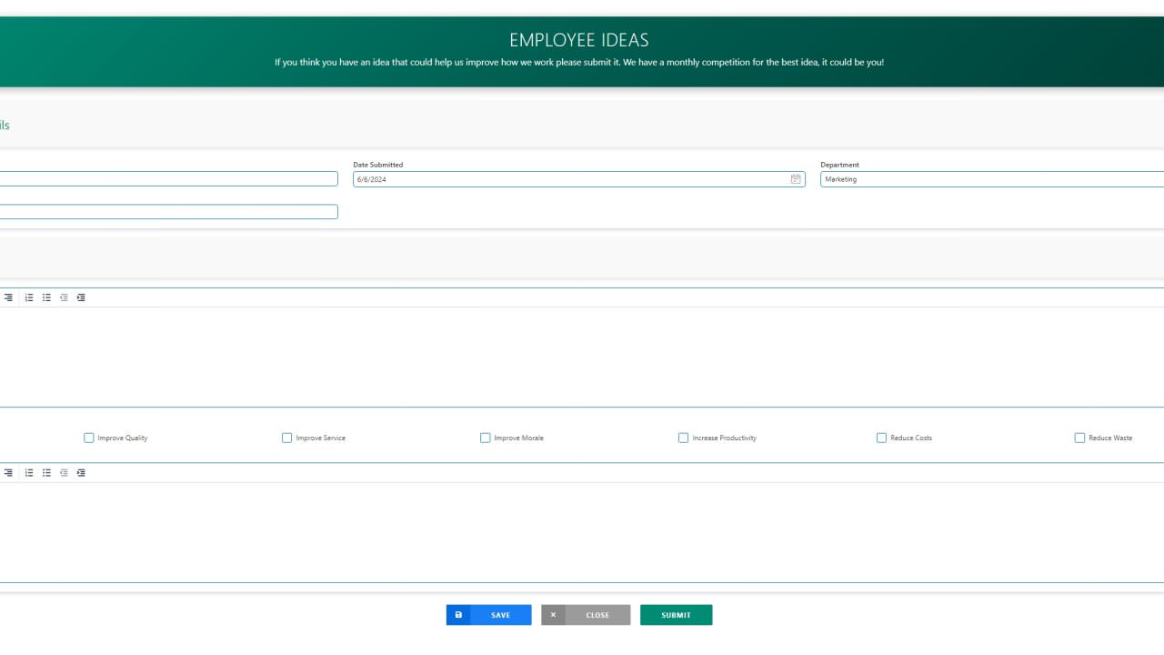Select increase indent in the lower toolbar
The height and width of the screenshot is (655, 1164).
80,472
